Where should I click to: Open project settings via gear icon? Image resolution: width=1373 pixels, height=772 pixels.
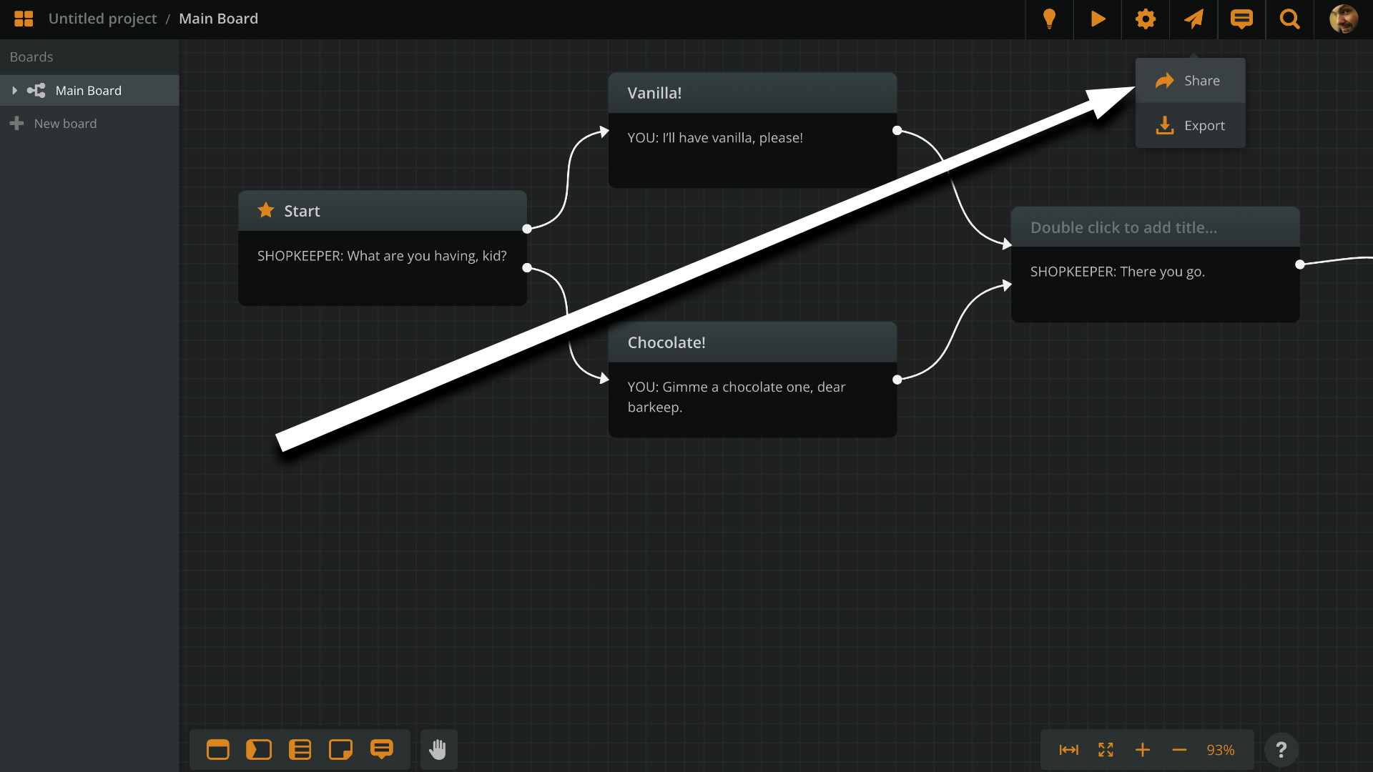(1145, 19)
